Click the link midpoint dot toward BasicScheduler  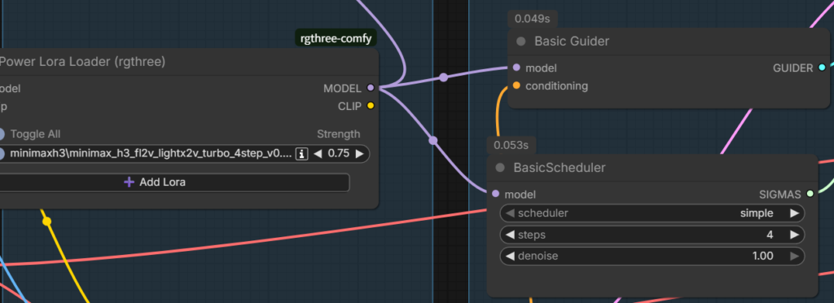433,140
